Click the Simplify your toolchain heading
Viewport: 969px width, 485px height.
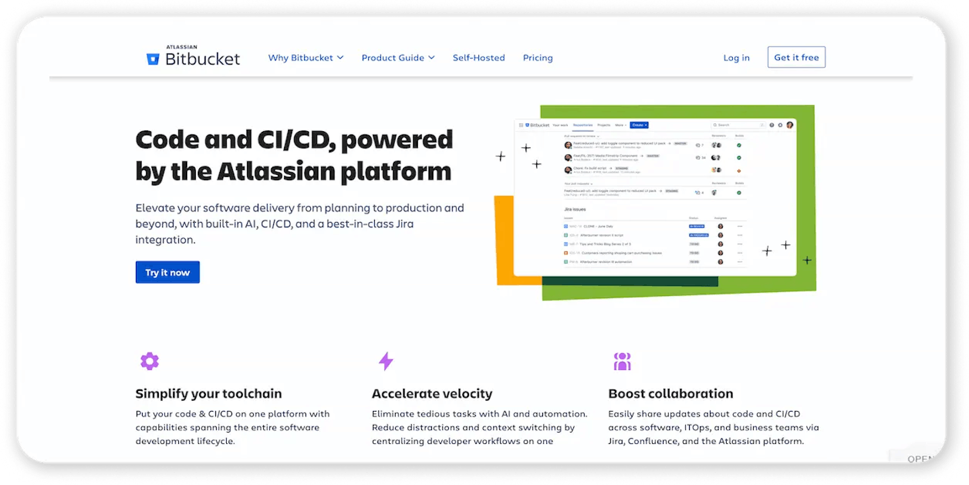tap(209, 394)
